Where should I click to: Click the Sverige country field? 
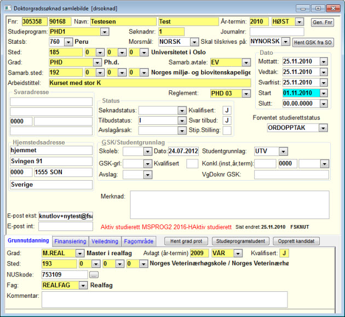51,185
